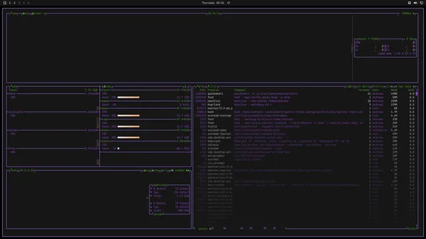426x239 pixels.
Task: Toggle the disks box title label
Action: point(108,86)
